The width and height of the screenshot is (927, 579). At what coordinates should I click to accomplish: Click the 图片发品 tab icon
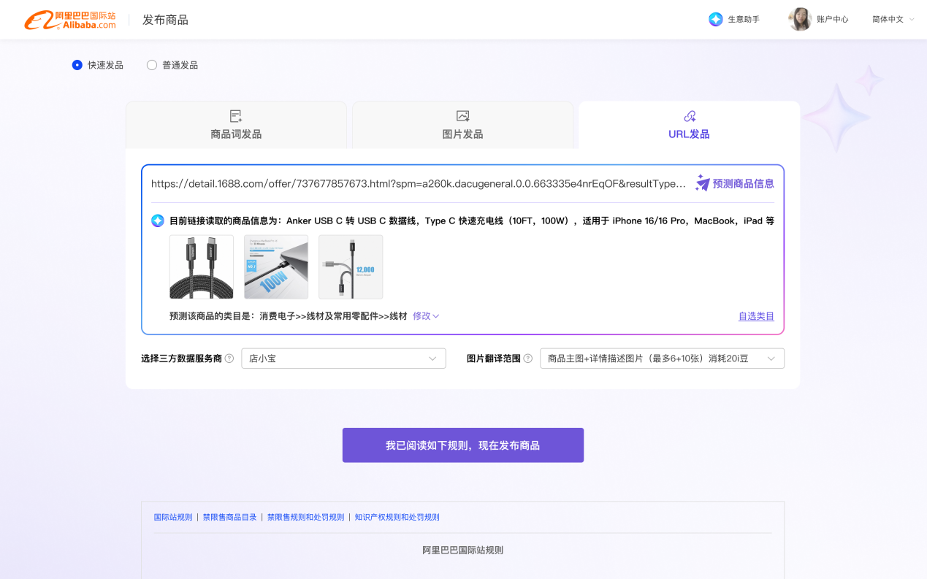[462, 116]
